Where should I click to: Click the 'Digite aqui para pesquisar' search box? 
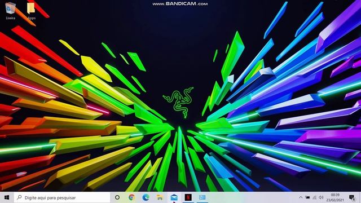(62, 197)
